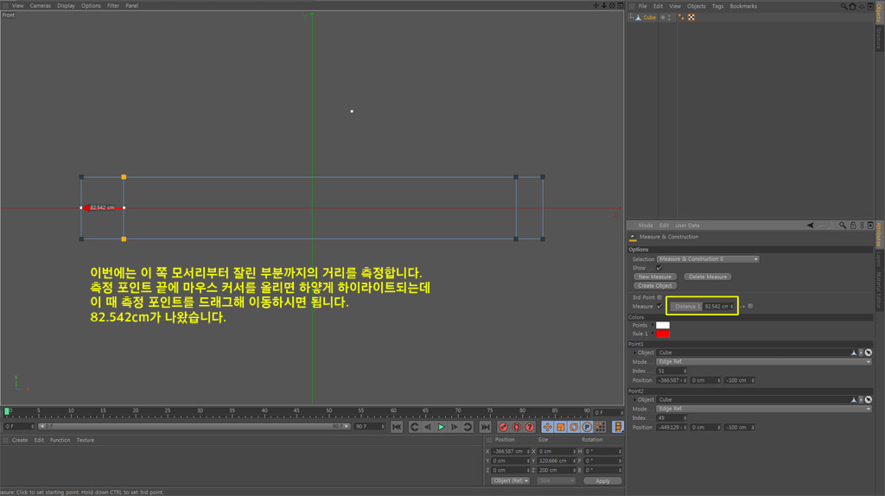The height and width of the screenshot is (496, 885).
Task: Click Point1 object picker cursor icon
Action: (x=869, y=353)
